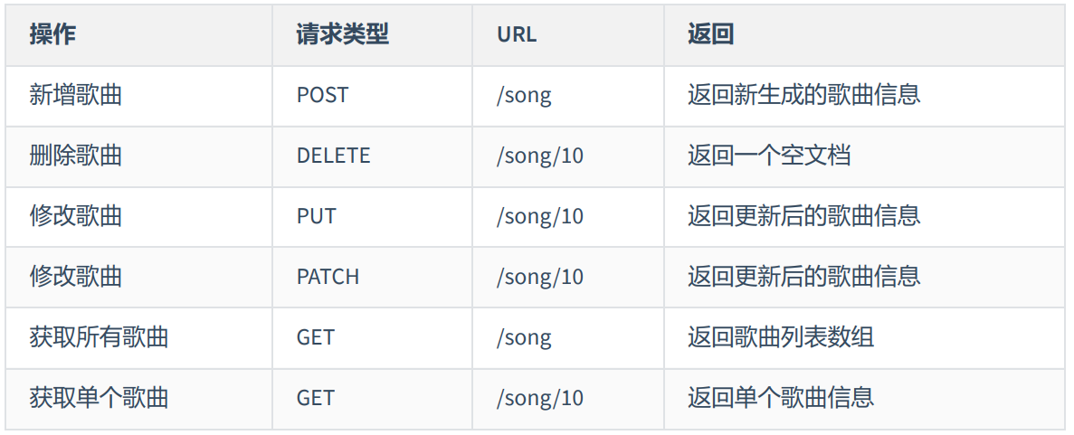Select the 返回新生成的歌曲信息 cell
Viewport: 1074px width, 435px height.
point(803,95)
